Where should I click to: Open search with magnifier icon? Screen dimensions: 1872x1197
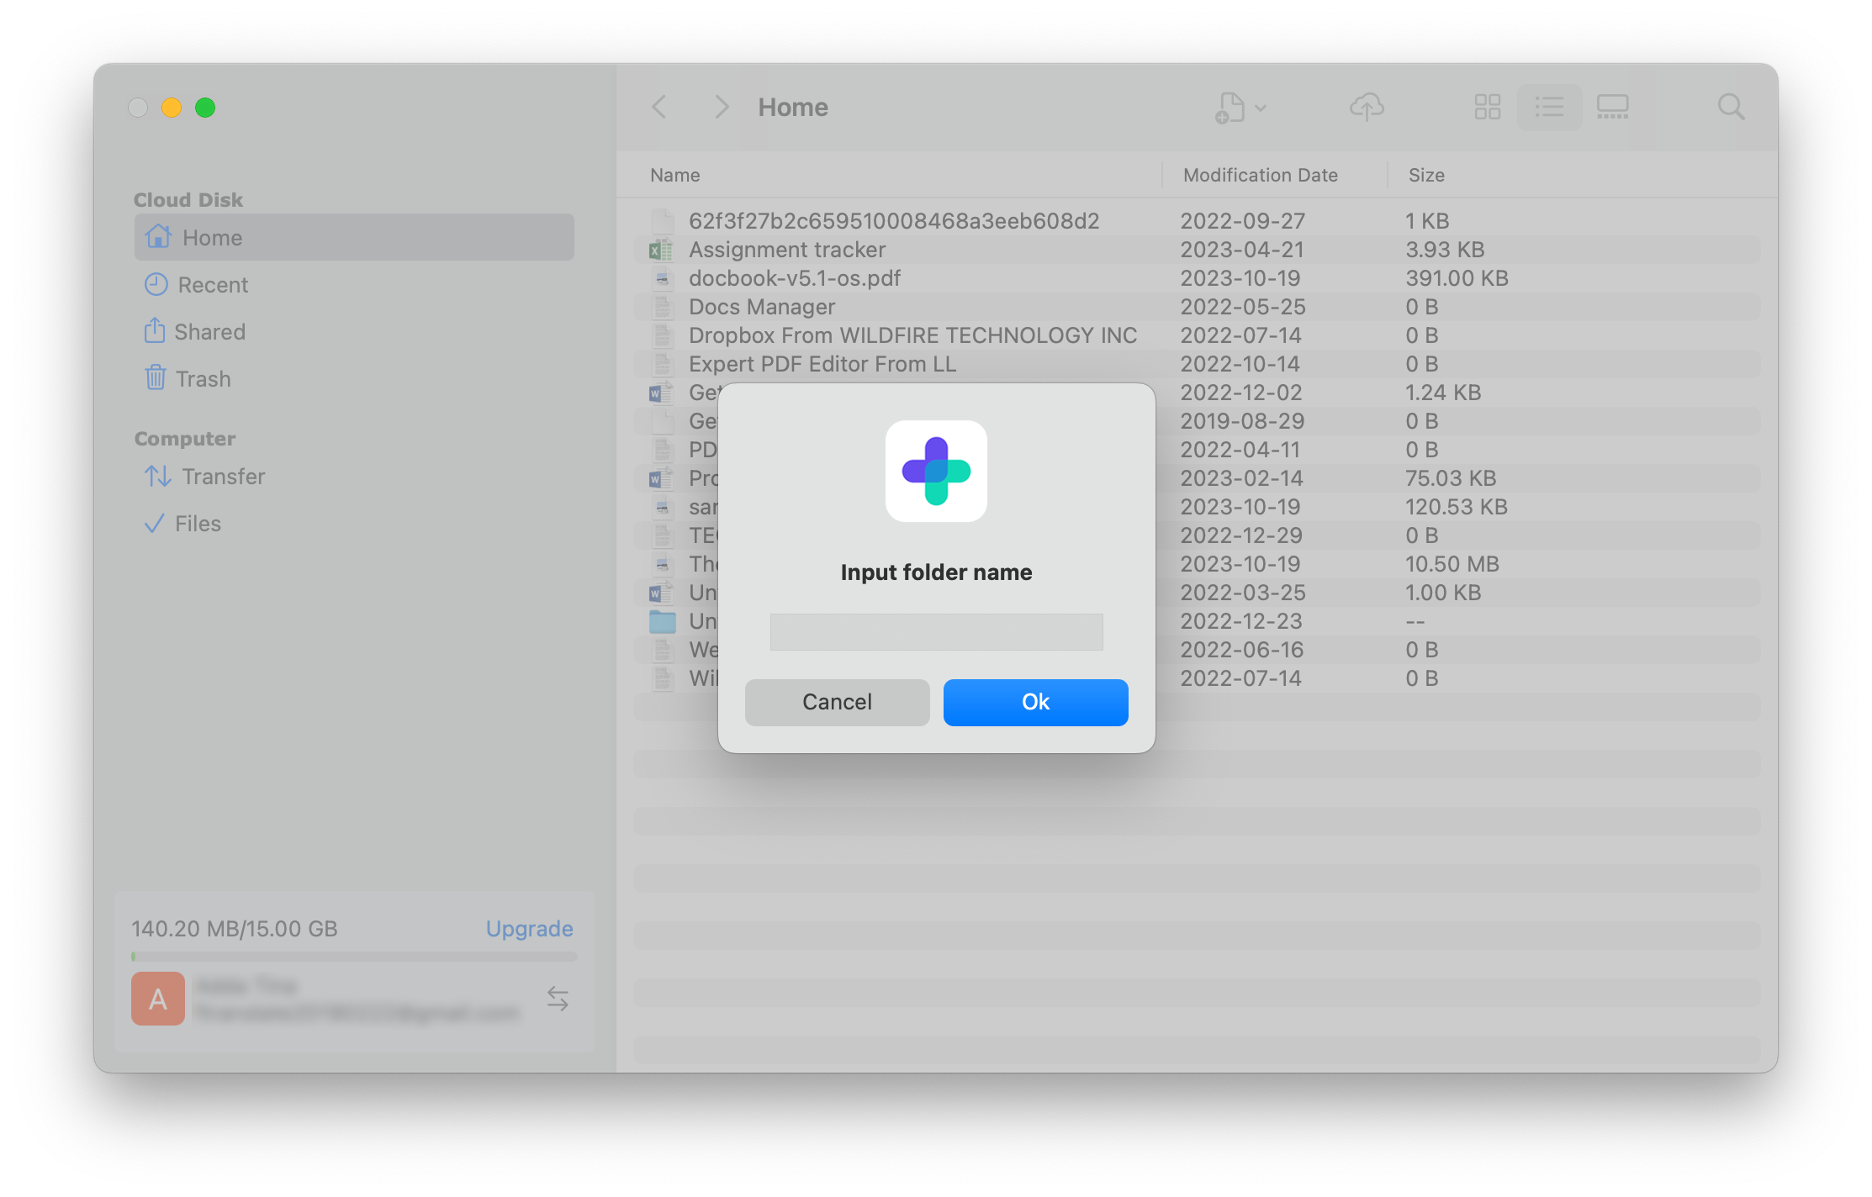1731,107
